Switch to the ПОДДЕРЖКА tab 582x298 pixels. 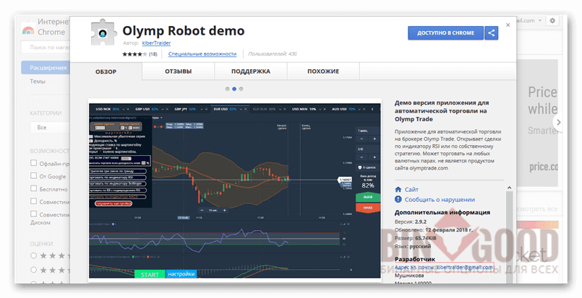click(251, 71)
